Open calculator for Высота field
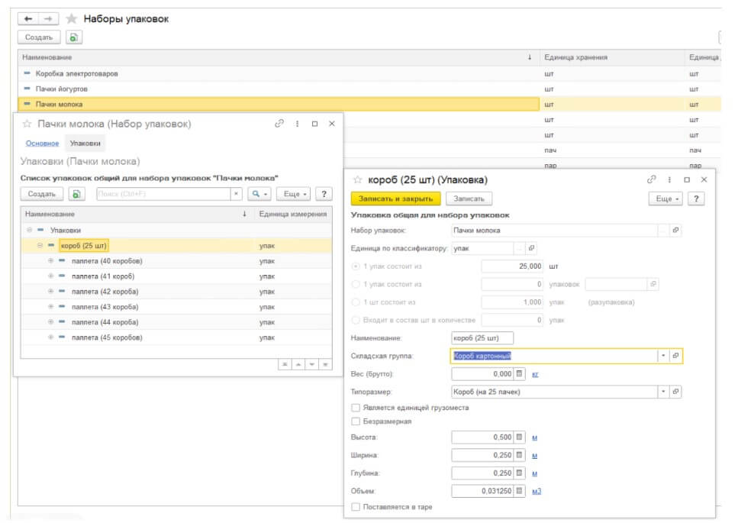Viewport: 738px width, 523px height. [x=520, y=437]
